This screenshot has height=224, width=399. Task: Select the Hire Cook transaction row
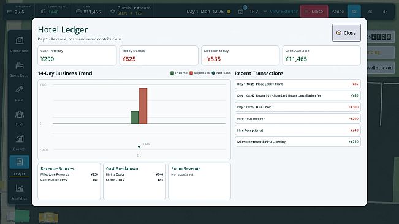(297, 107)
